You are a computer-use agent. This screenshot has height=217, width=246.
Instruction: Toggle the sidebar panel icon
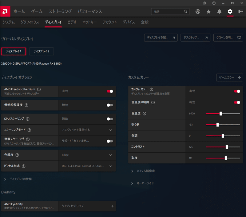click(241, 11)
